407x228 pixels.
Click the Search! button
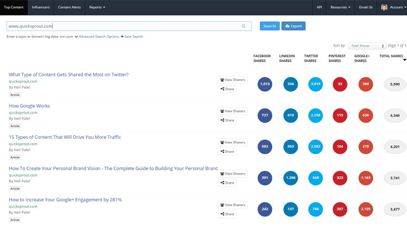coord(270,26)
